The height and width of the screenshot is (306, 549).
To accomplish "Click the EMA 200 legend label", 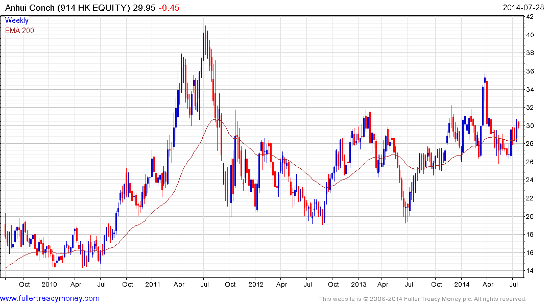I will pyautogui.click(x=19, y=31).
